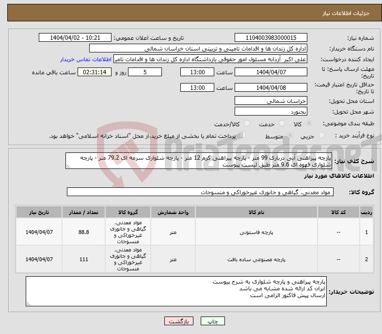Click the request creator field علی اکبر آزدانه
Viewport: 382px width, 334px height.
pos(210,59)
